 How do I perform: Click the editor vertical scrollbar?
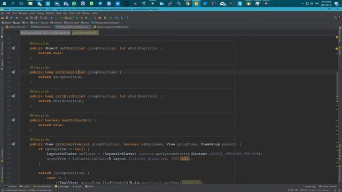click(x=337, y=87)
